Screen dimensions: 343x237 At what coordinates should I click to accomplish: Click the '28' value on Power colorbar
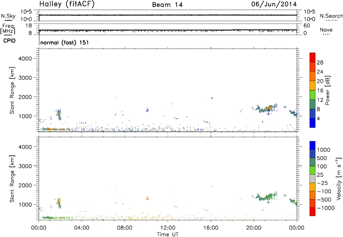point(320,62)
